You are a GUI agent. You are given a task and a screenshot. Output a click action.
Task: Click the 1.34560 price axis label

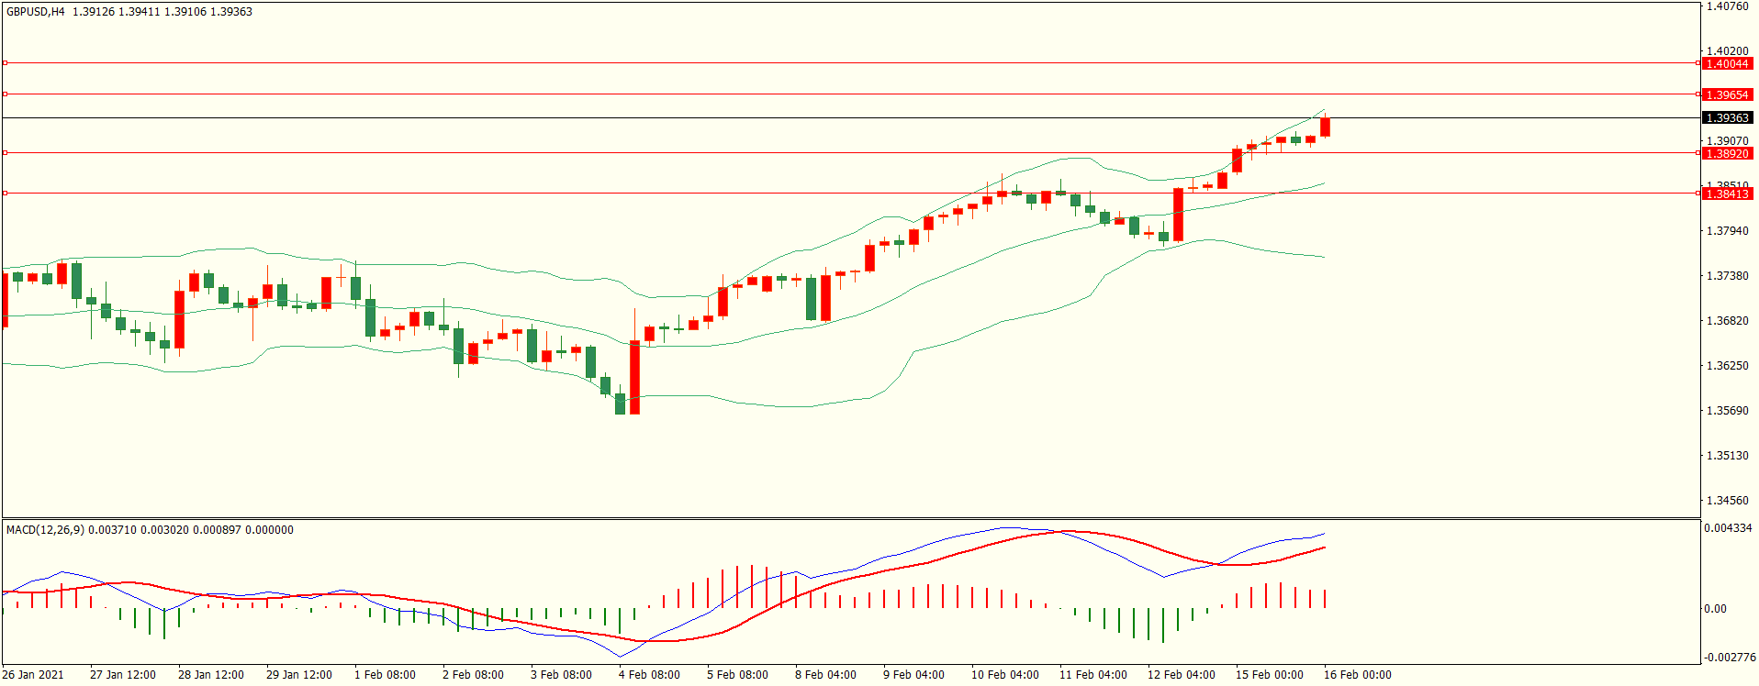click(1728, 501)
